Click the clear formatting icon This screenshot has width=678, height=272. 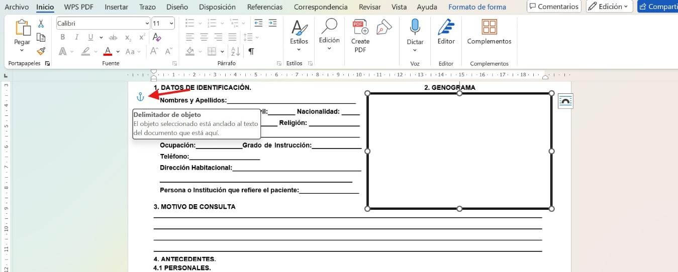pos(156,37)
